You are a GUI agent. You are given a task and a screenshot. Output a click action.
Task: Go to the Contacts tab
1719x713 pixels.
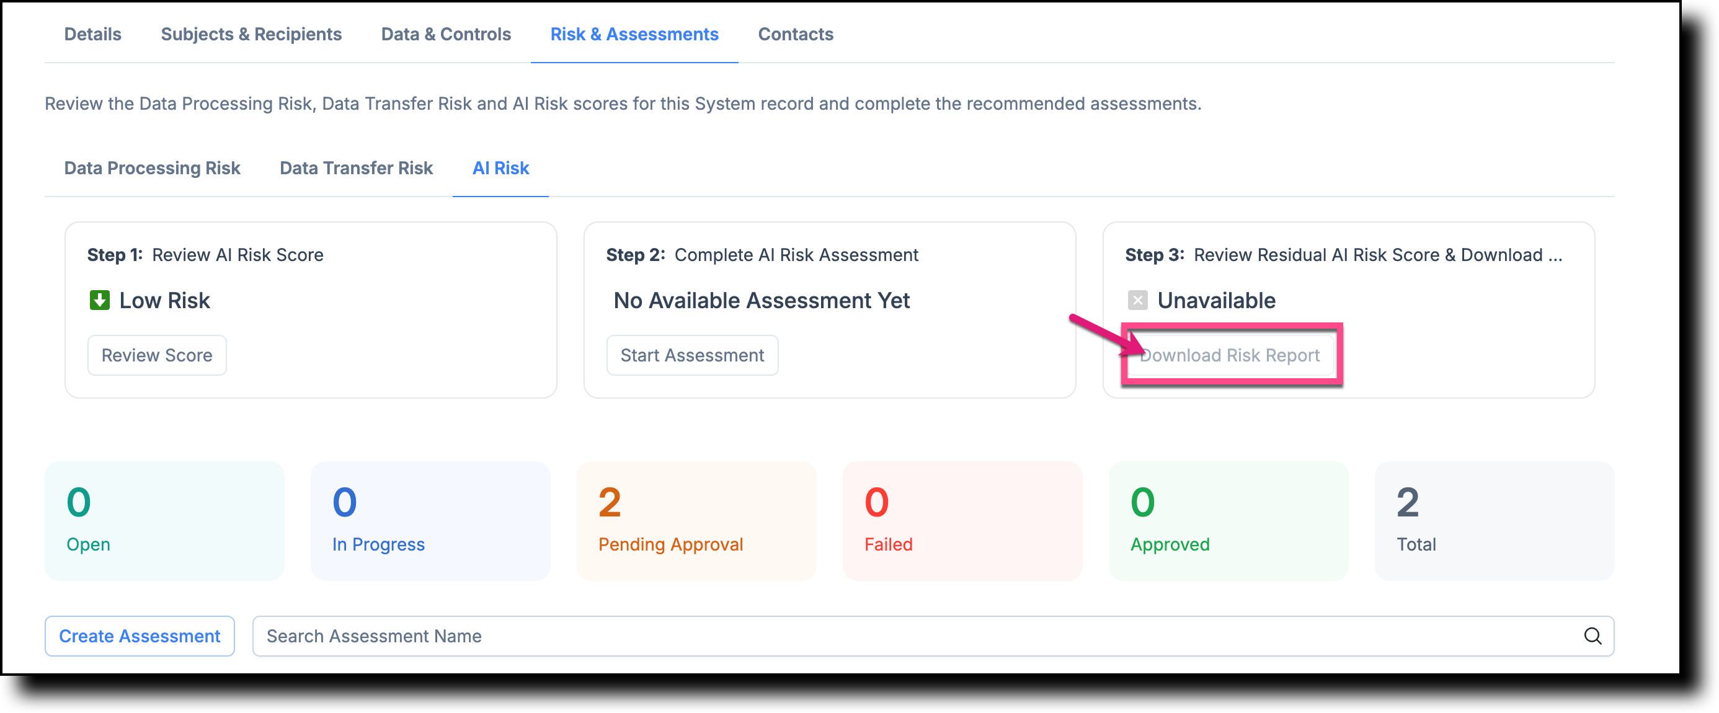click(796, 34)
